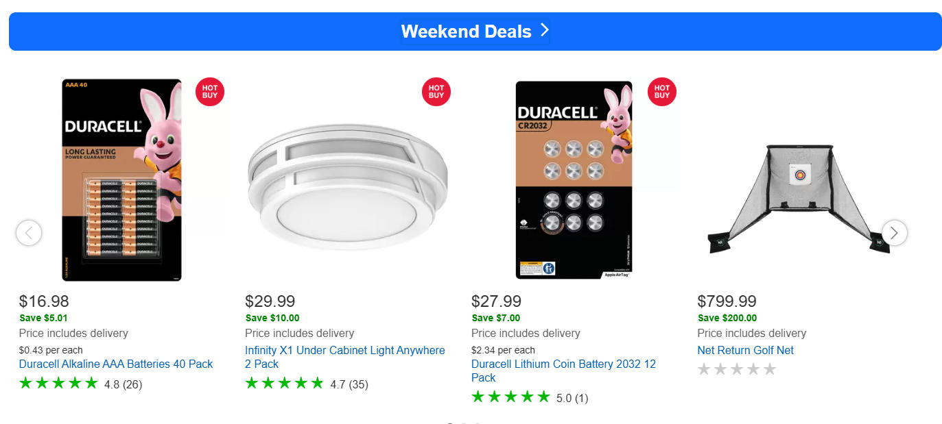Click the golf net empty star rating
942x424 pixels.
[x=737, y=370]
